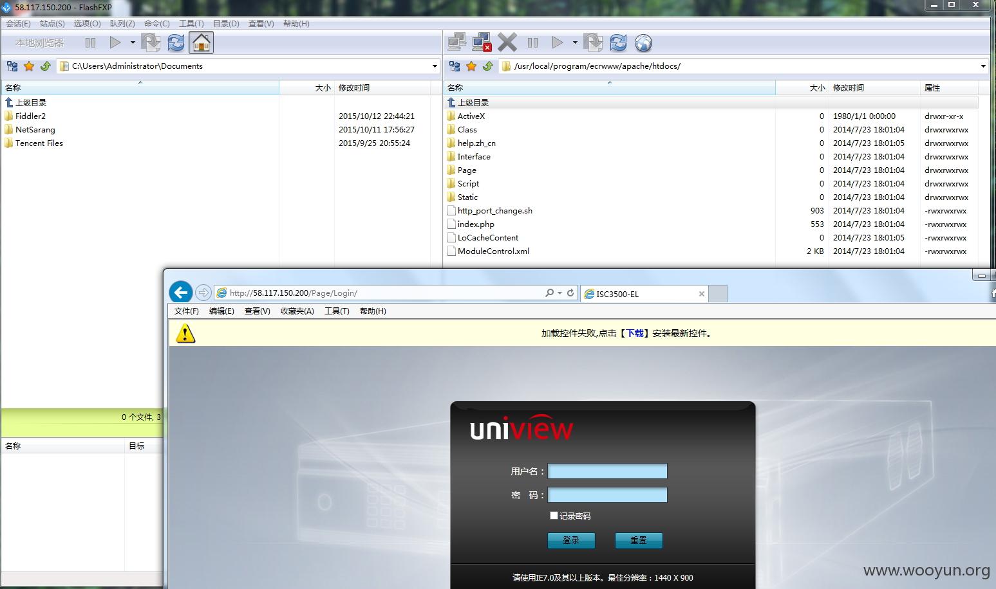The image size is (996, 589).
Task: Open the 队列(Z) menu
Action: tap(122, 23)
